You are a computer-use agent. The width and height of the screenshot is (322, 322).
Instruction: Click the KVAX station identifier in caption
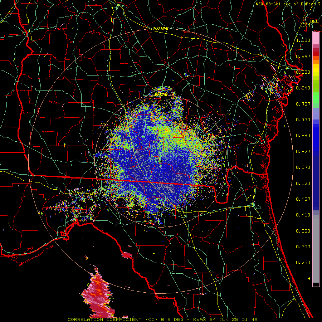click(x=200, y=319)
